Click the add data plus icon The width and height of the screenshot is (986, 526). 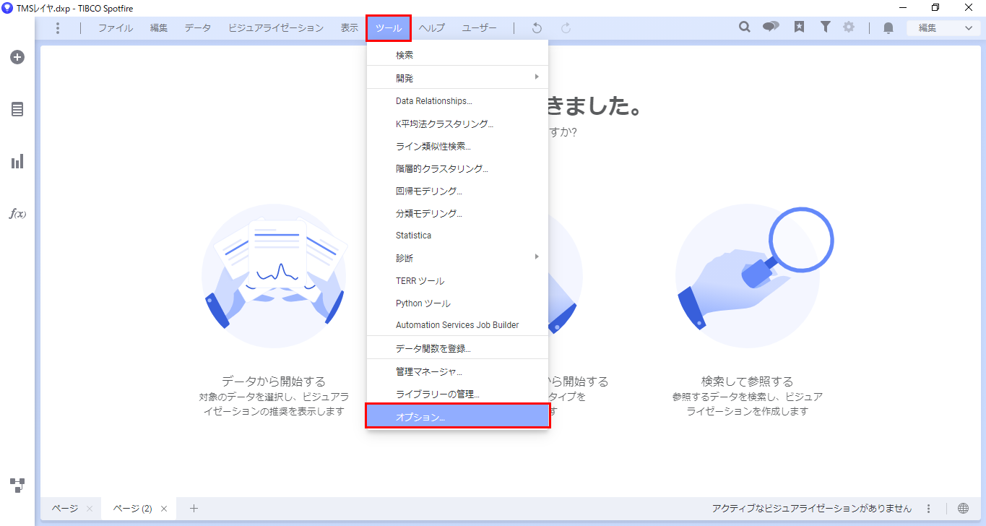[x=17, y=57]
